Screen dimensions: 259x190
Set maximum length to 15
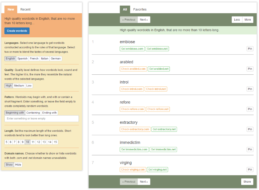(55, 142)
